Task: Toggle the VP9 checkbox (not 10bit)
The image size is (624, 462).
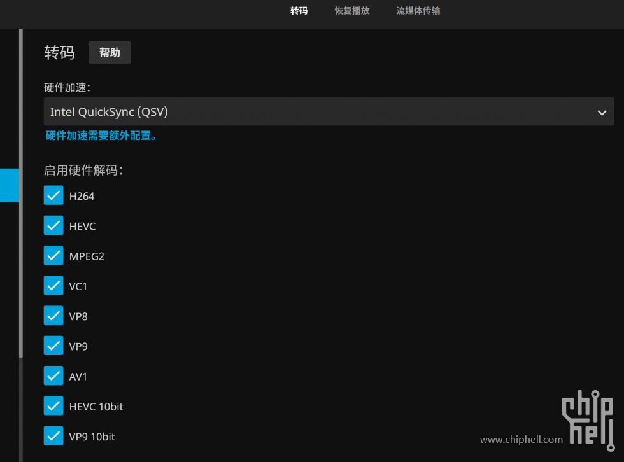Action: tap(53, 346)
